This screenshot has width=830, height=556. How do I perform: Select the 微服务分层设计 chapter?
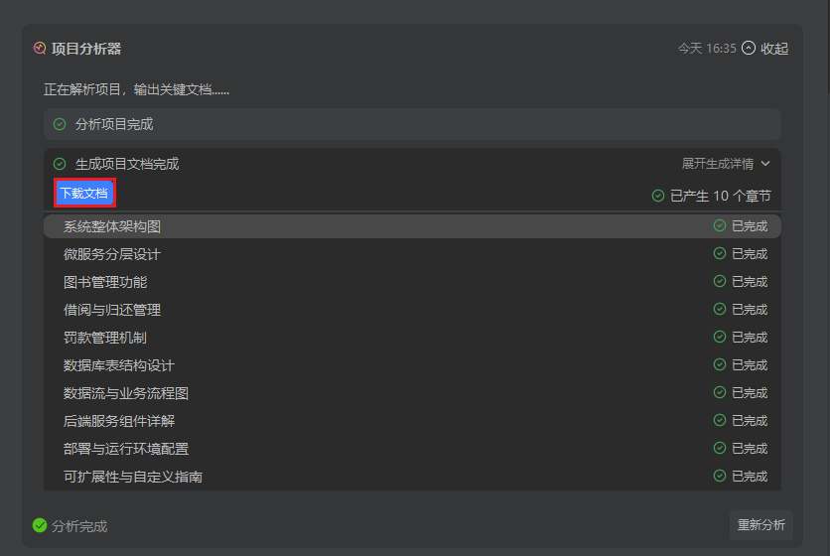pyautogui.click(x=112, y=254)
